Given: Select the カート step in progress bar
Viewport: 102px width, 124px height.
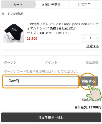Looking at the screenshot, I should point(18,5).
